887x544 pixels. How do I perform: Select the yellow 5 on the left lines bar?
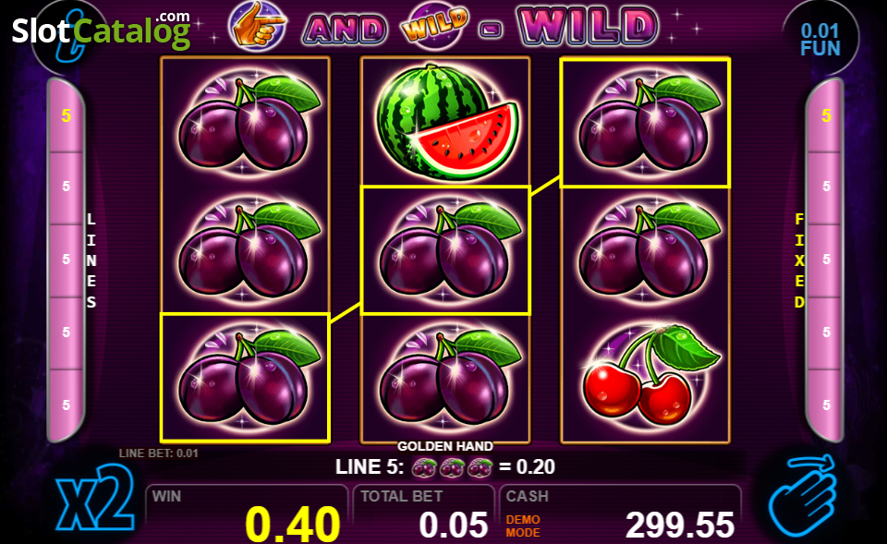(x=67, y=116)
